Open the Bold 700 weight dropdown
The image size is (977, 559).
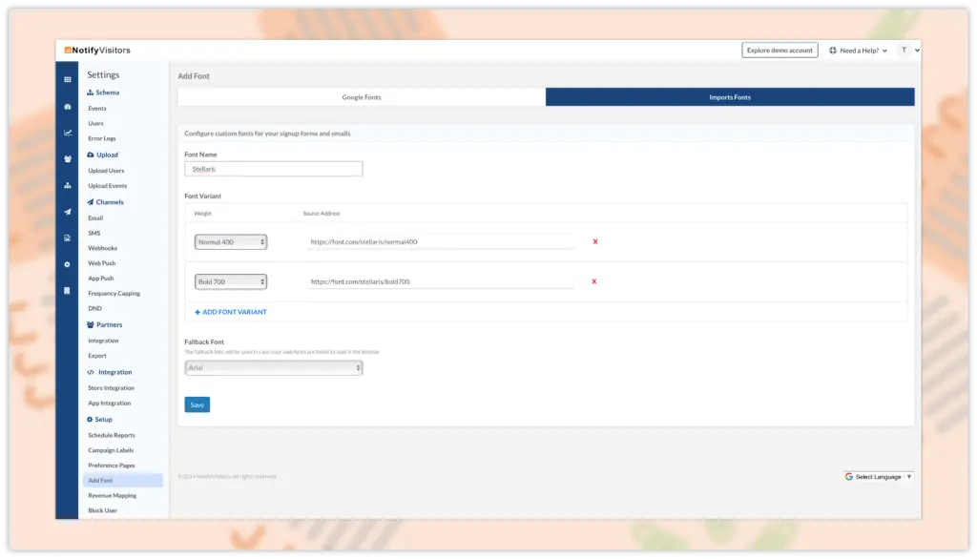tap(230, 281)
